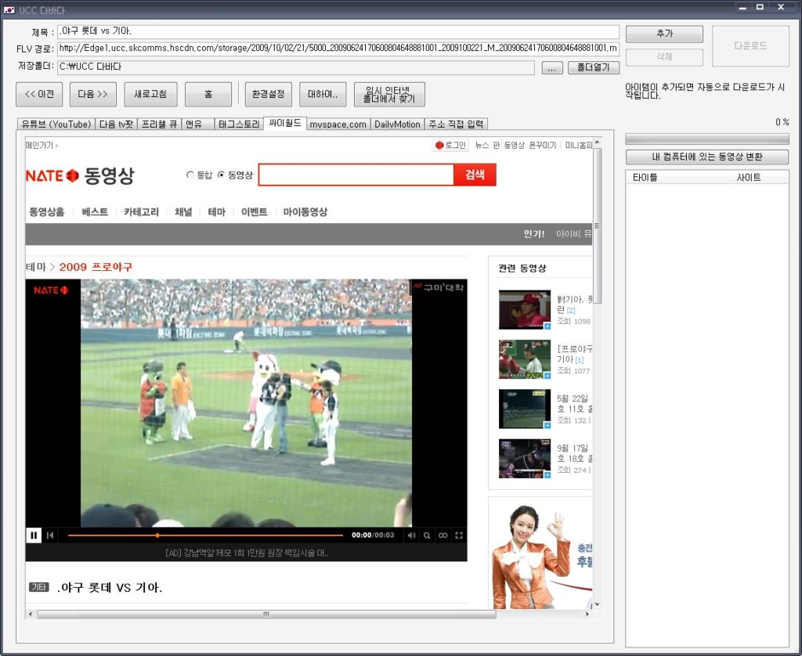Click the 제목 title input field

pyautogui.click(x=338, y=31)
